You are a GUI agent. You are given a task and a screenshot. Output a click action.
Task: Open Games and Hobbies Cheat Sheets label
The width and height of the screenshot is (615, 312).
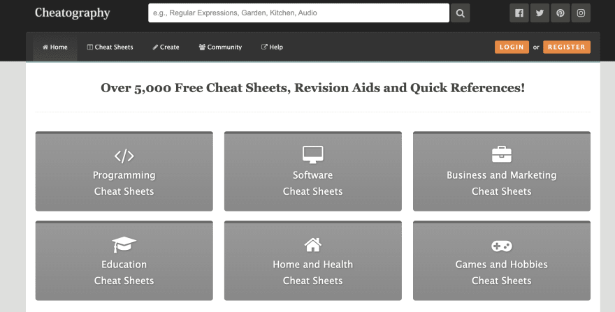point(502,272)
